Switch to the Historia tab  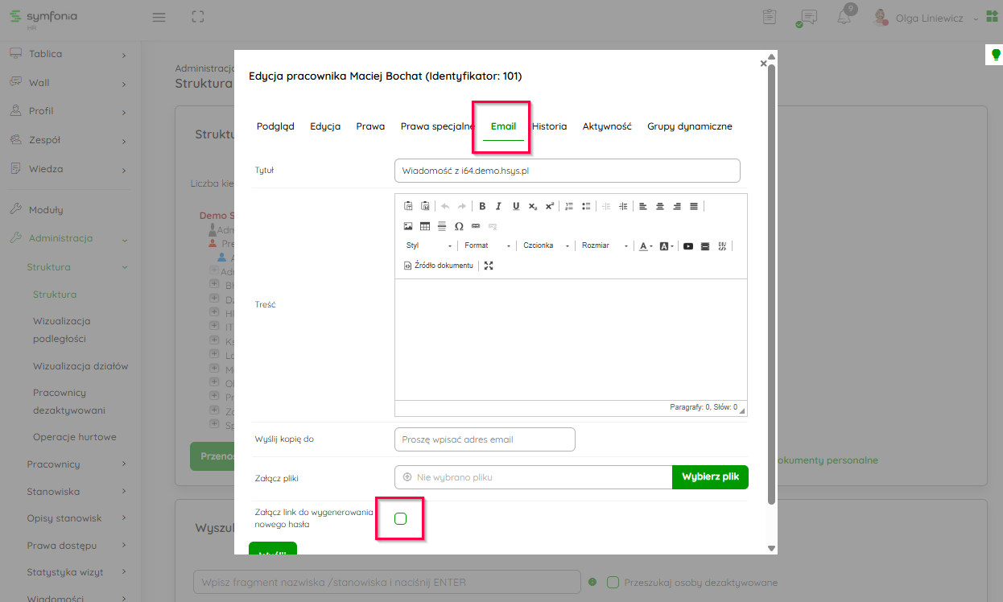(x=549, y=126)
